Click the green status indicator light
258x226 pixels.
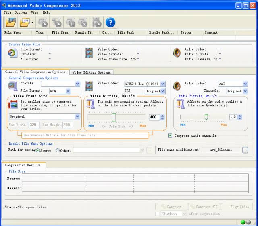point(243,222)
